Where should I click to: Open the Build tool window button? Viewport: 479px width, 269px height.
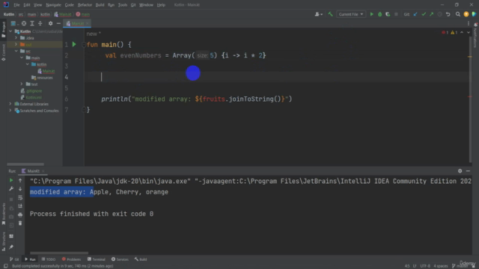point(141,259)
